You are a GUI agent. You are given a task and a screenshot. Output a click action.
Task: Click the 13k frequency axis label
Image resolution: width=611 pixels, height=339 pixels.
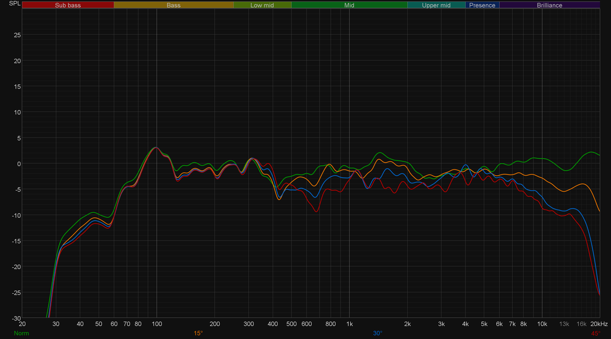pos(564,324)
